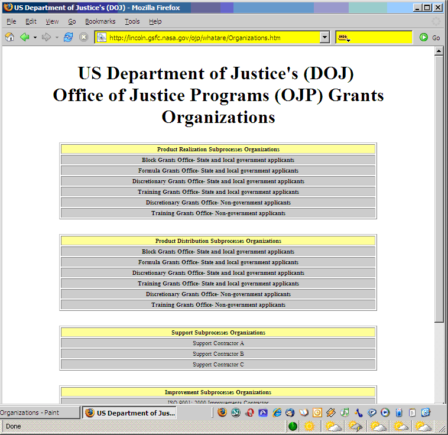Click the greyed Forward arrow button
This screenshot has width=448, height=435.
coord(46,37)
